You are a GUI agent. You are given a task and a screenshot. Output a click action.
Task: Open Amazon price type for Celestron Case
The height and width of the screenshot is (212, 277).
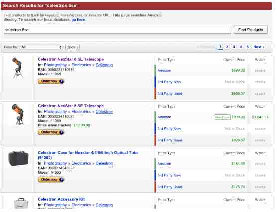[x=164, y=164]
